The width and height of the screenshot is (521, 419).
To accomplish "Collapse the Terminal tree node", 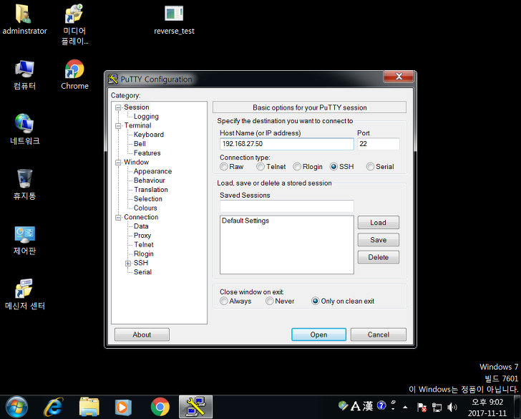I will (118, 126).
